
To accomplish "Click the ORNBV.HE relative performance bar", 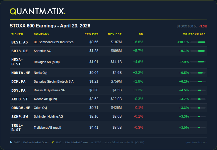I will click(198, 108).
